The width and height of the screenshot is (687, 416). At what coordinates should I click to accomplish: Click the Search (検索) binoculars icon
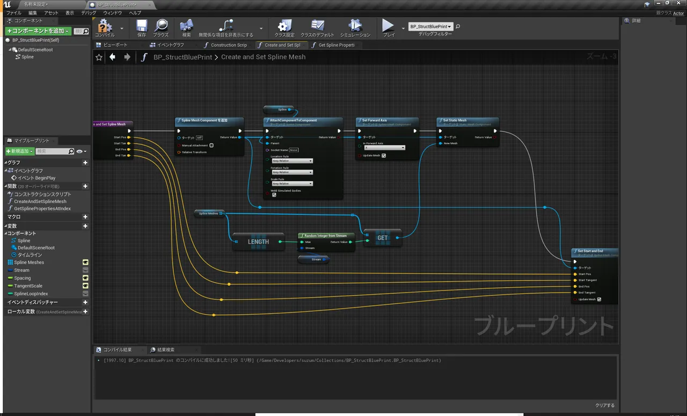(x=186, y=25)
